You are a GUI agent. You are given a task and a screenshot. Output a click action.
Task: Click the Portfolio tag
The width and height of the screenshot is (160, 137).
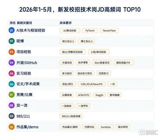point(106,127)
